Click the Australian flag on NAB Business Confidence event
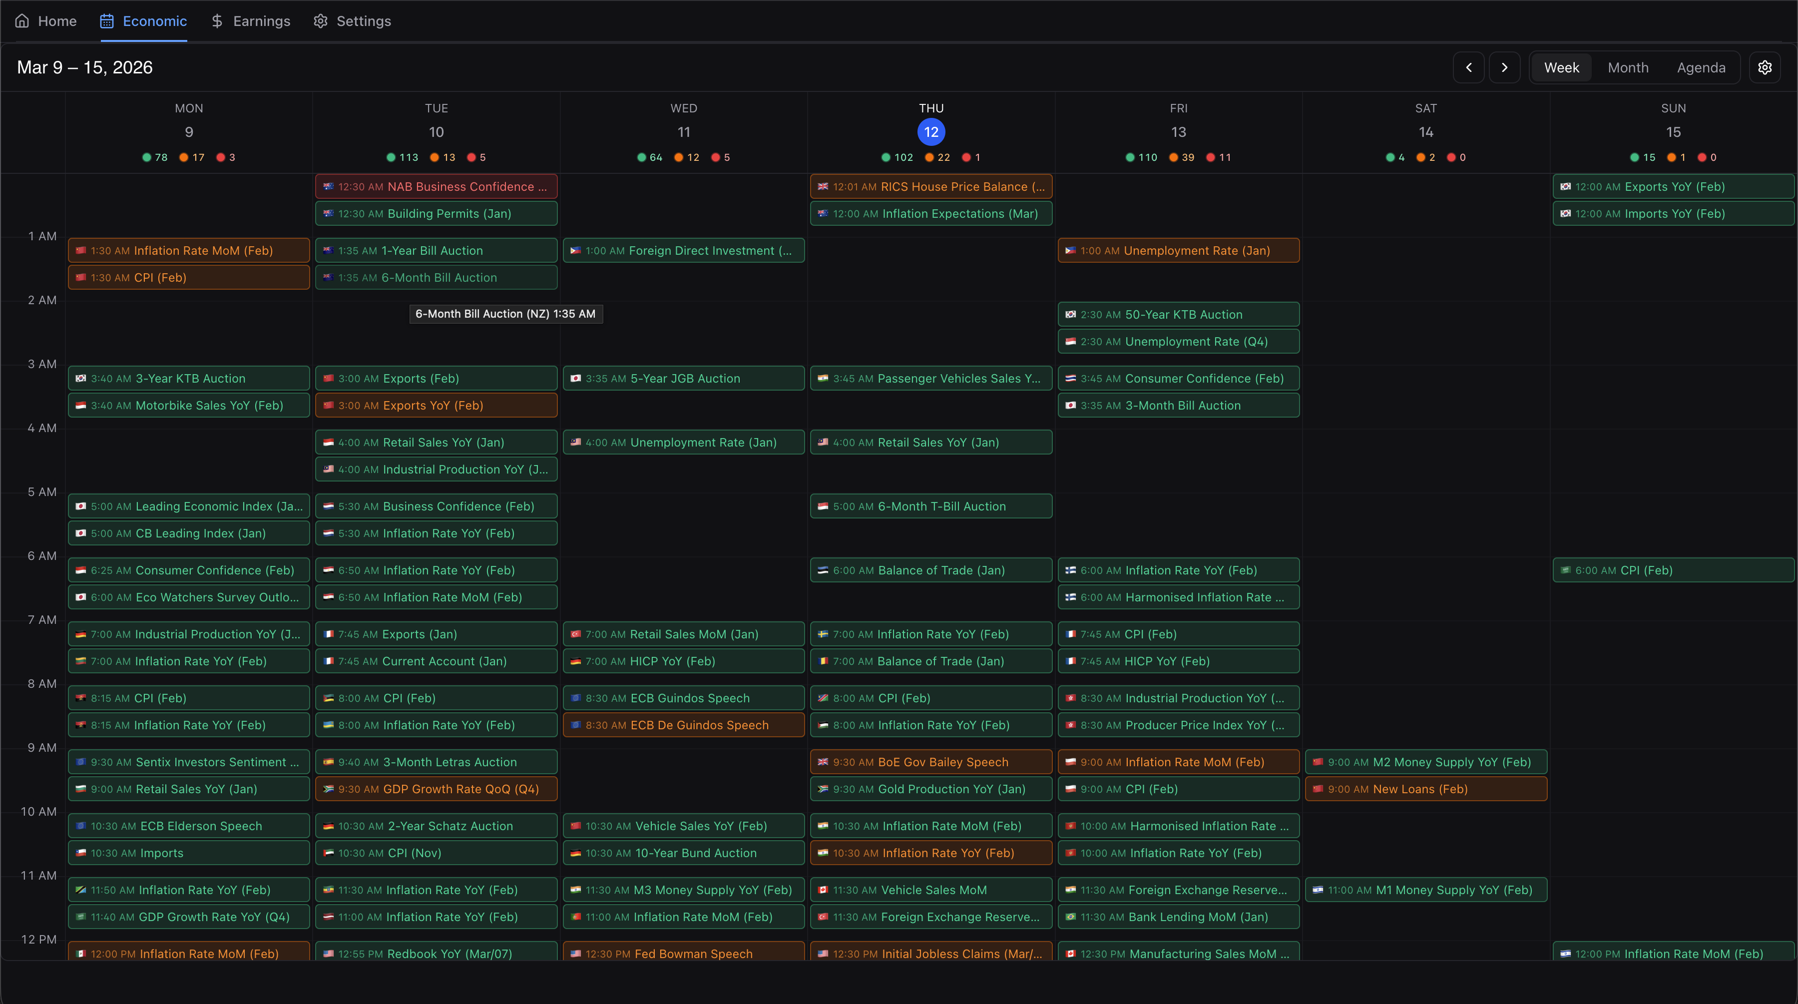Viewport: 1798px width, 1004px height. pyautogui.click(x=330, y=186)
